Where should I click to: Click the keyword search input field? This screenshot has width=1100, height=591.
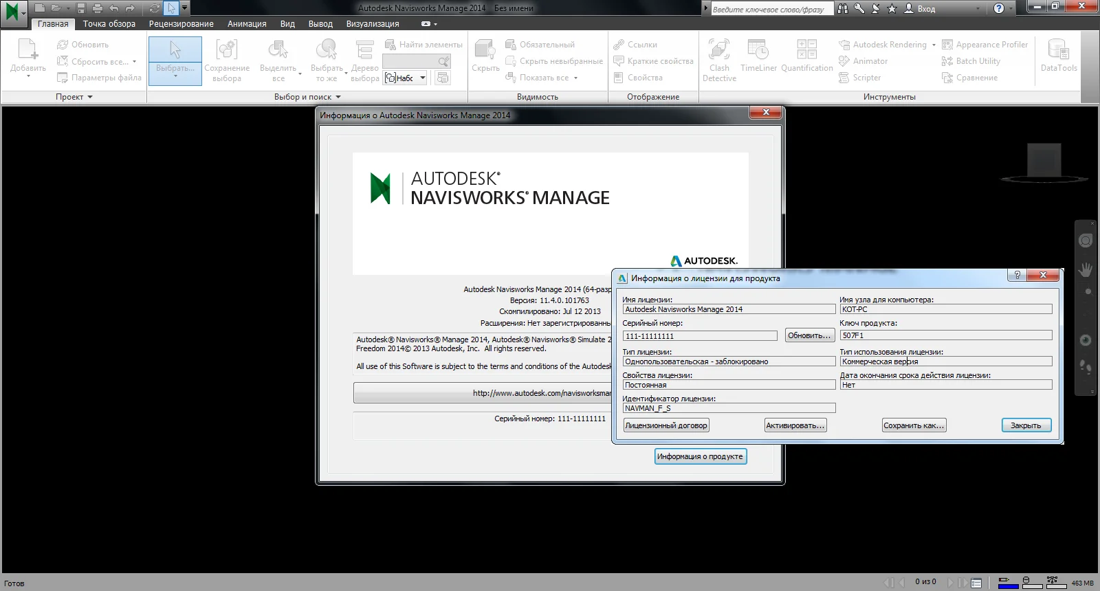(x=770, y=9)
